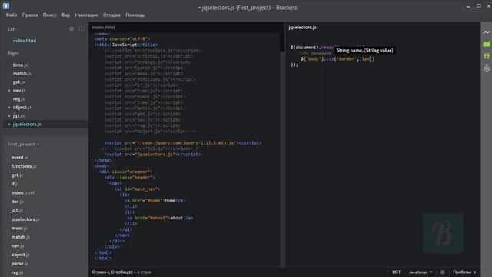Click the split view layout icon

[82, 29]
